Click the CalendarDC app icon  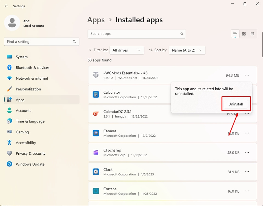(x=96, y=114)
